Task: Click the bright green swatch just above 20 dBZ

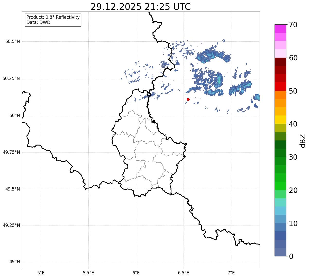Action: click(x=280, y=186)
